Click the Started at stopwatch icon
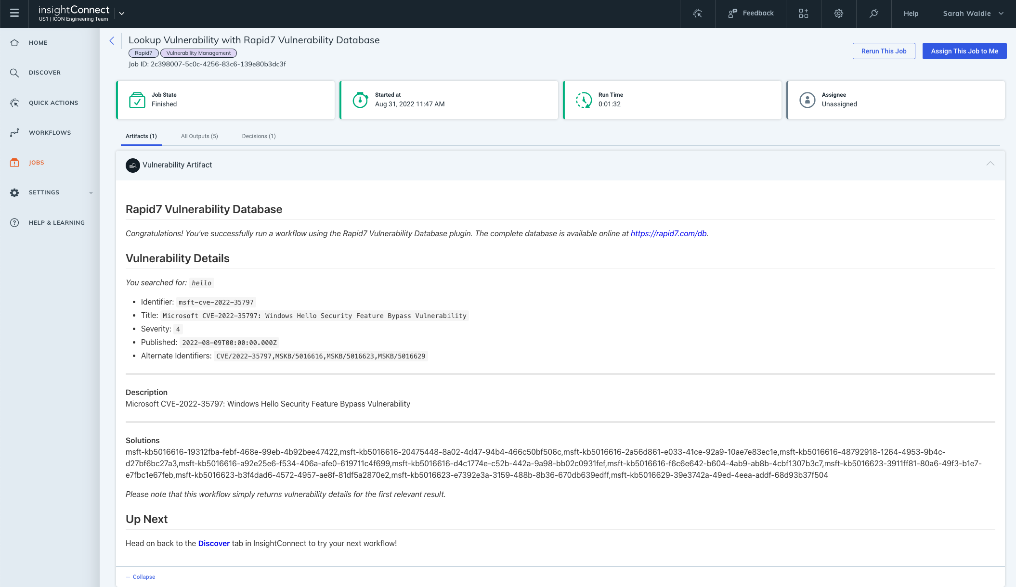Screen dimensions: 1016x587 360,100
